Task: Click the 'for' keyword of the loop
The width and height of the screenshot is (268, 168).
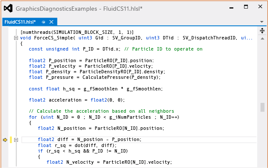Action: 33,117
